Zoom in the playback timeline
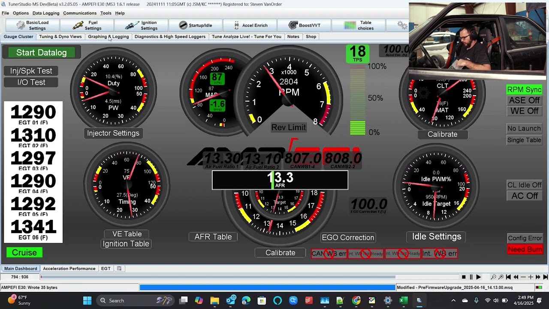 (501, 277)
